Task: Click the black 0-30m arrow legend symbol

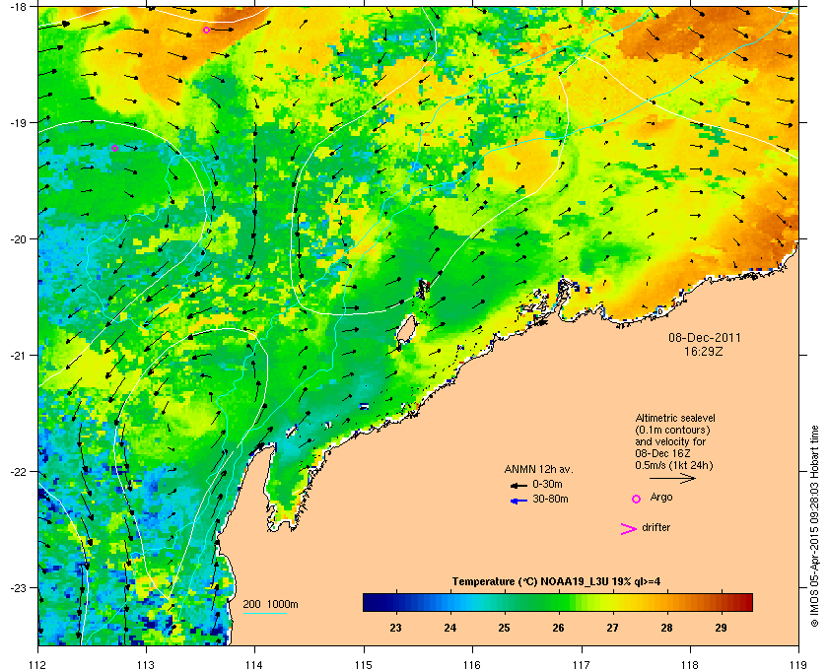Action: click(518, 485)
